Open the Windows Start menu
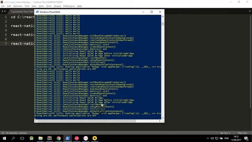Viewport: 252px width, 142px height. 4,138
